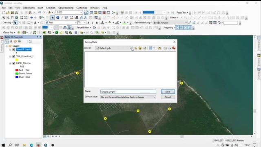
Task: Open the georeferencing layer BASEI_FIX.ecw dropdown
Action: (186, 23)
